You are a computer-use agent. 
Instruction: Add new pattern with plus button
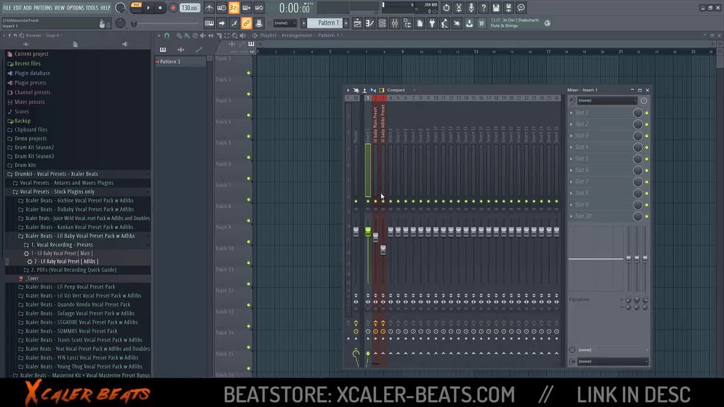click(346, 23)
